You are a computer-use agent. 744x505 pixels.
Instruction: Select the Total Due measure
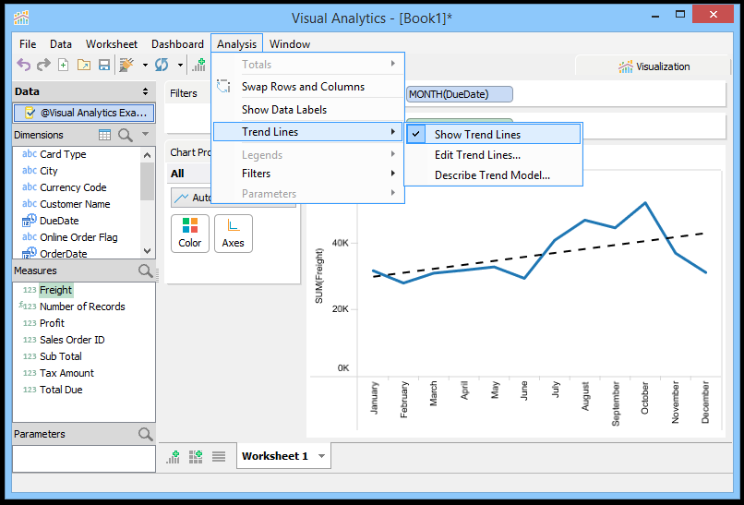click(61, 390)
